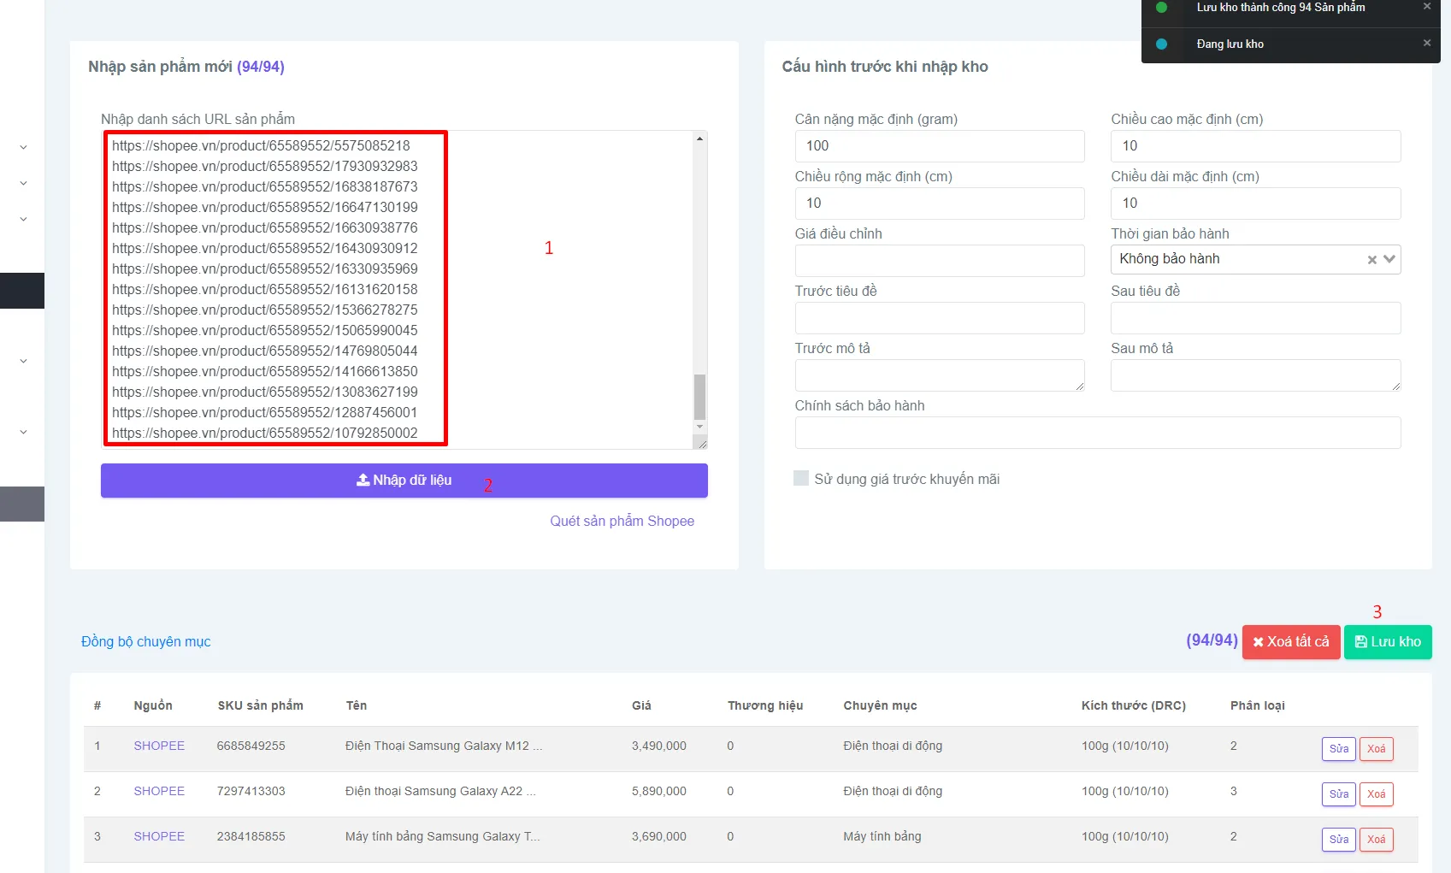Click the 'SKU sản phẩm' column header
Viewport: 1451px width, 873px height.
(260, 705)
